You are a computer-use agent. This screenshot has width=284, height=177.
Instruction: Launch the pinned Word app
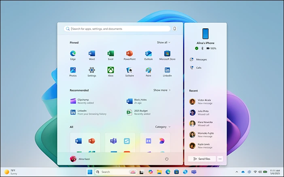pyautogui.click(x=92, y=55)
